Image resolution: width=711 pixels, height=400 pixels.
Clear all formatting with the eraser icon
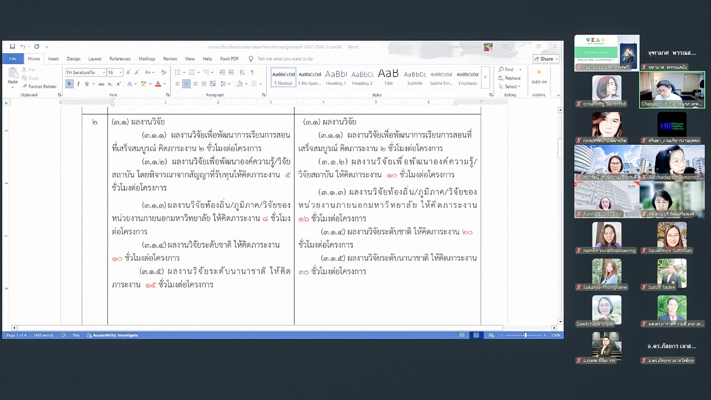[164, 72]
